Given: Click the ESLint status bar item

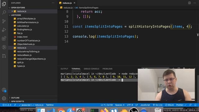Looking at the screenshot, I should click(169, 105).
